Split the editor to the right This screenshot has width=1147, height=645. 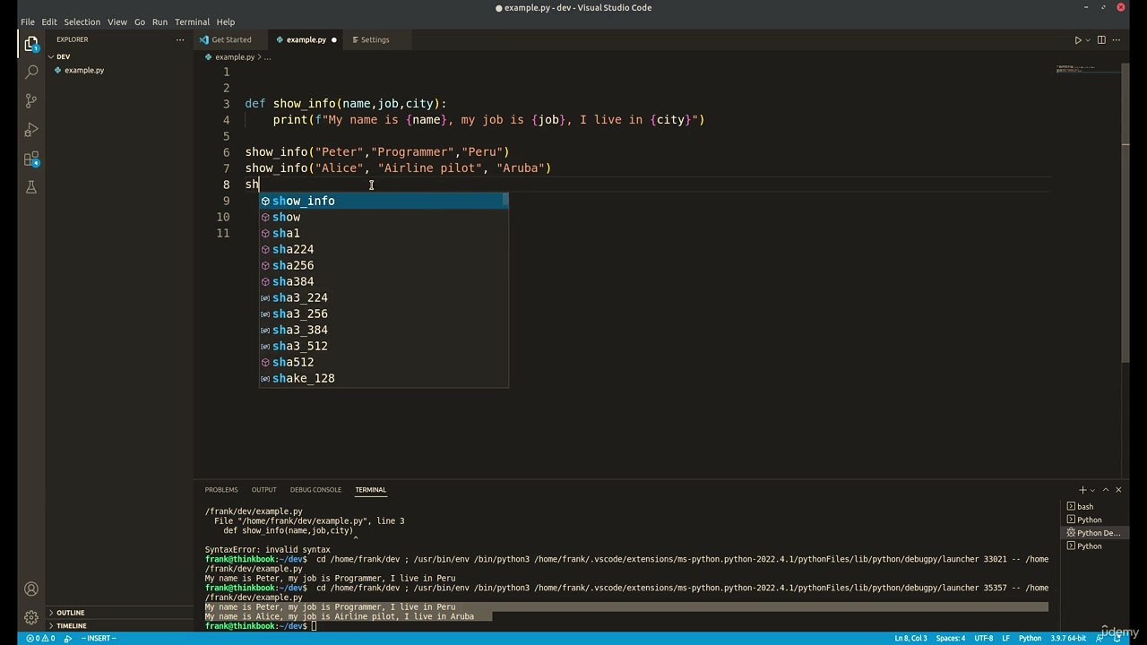(1101, 39)
